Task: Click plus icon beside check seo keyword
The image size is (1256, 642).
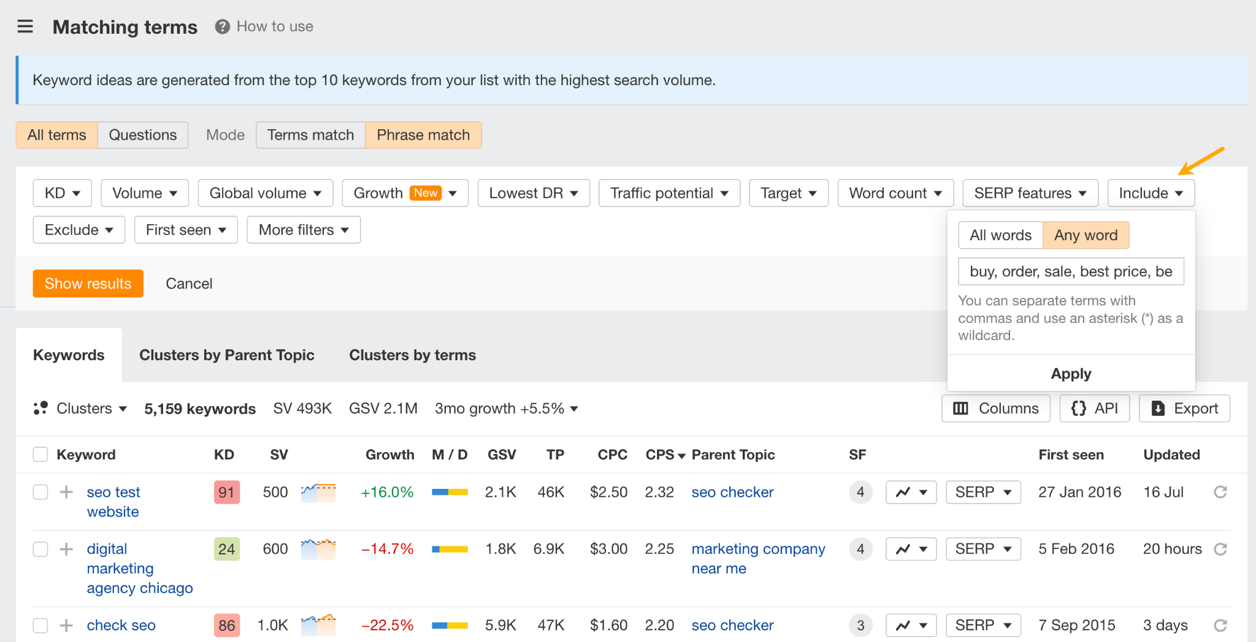Action: pyautogui.click(x=66, y=625)
